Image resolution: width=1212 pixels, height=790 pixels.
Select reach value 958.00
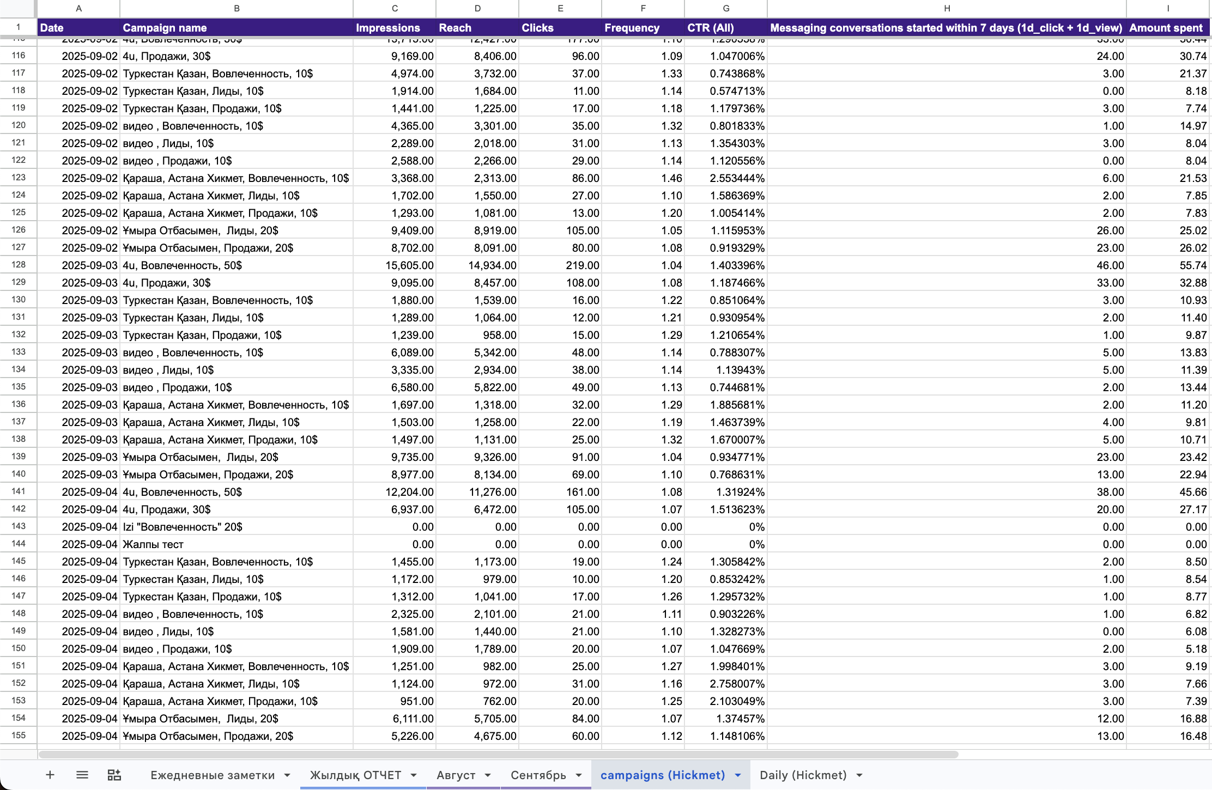pyautogui.click(x=477, y=335)
